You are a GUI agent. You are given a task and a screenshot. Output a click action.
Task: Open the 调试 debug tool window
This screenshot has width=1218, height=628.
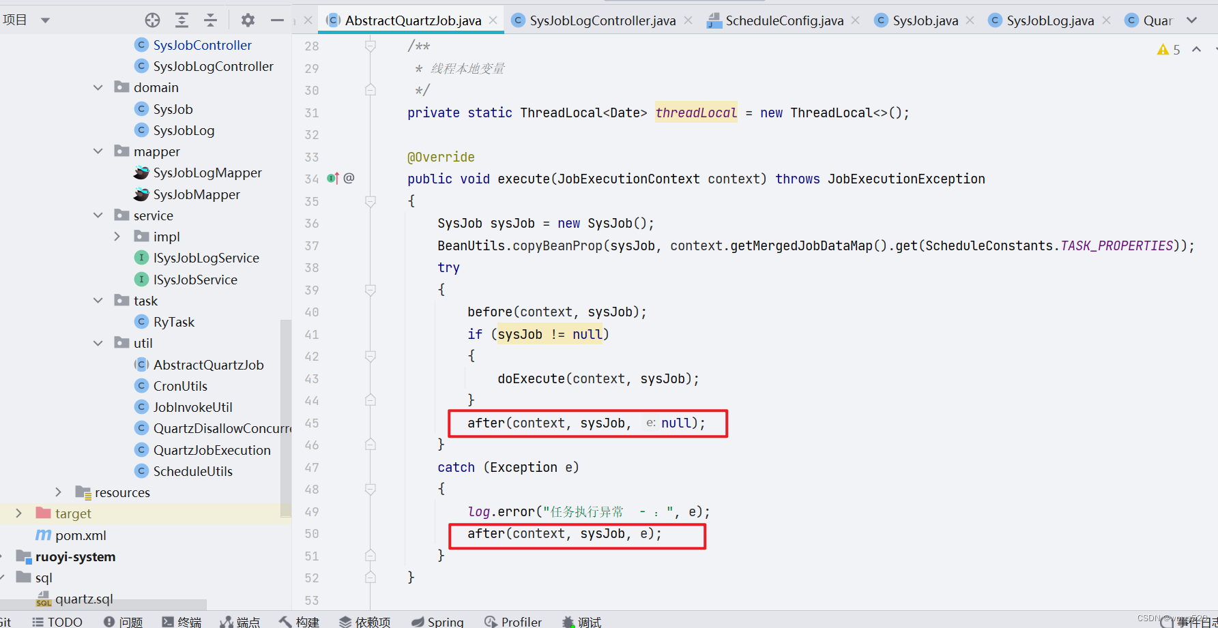coord(582,622)
